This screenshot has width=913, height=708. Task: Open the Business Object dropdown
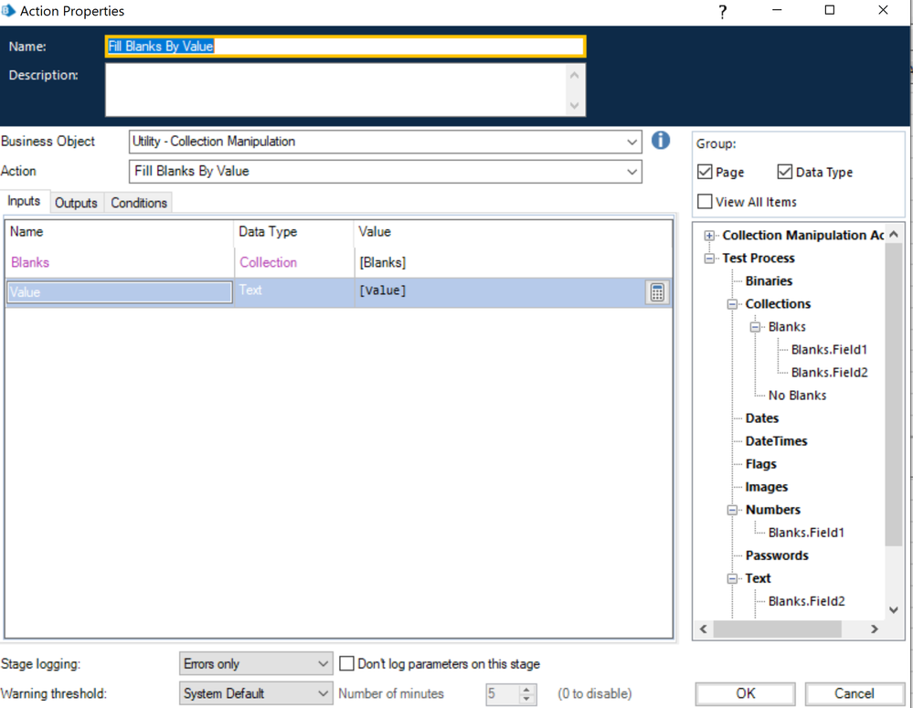[632, 142]
